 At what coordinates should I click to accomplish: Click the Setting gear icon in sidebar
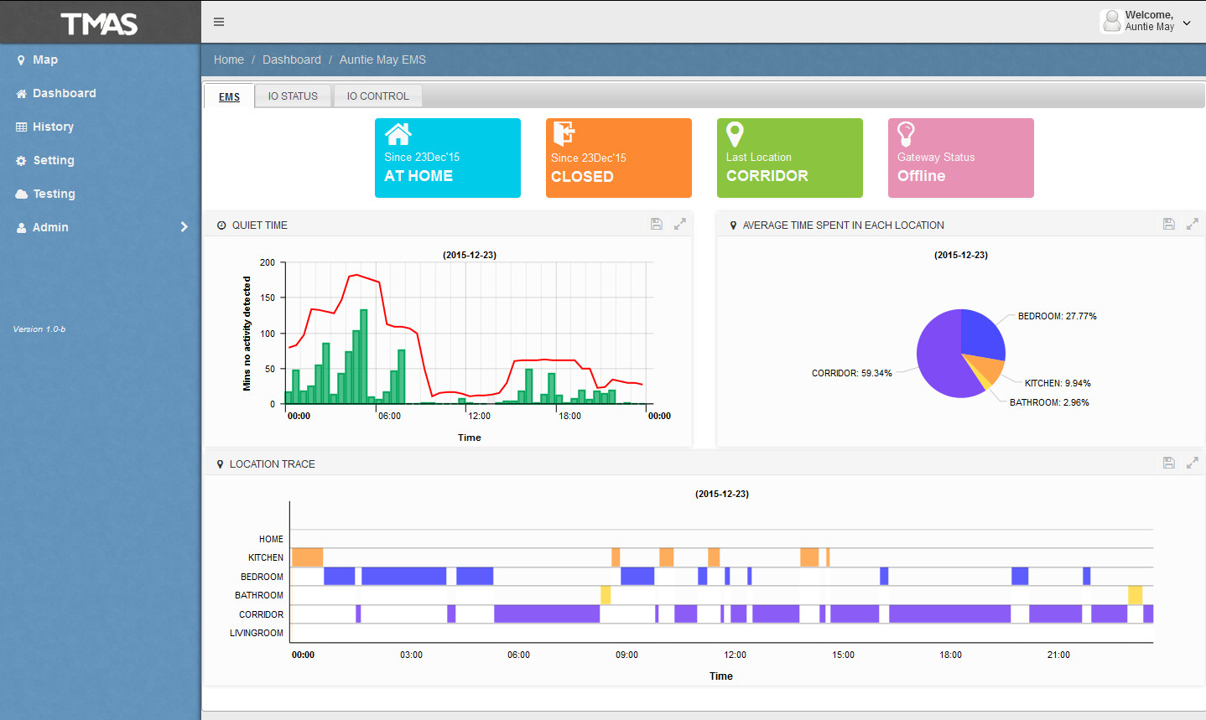pos(21,161)
